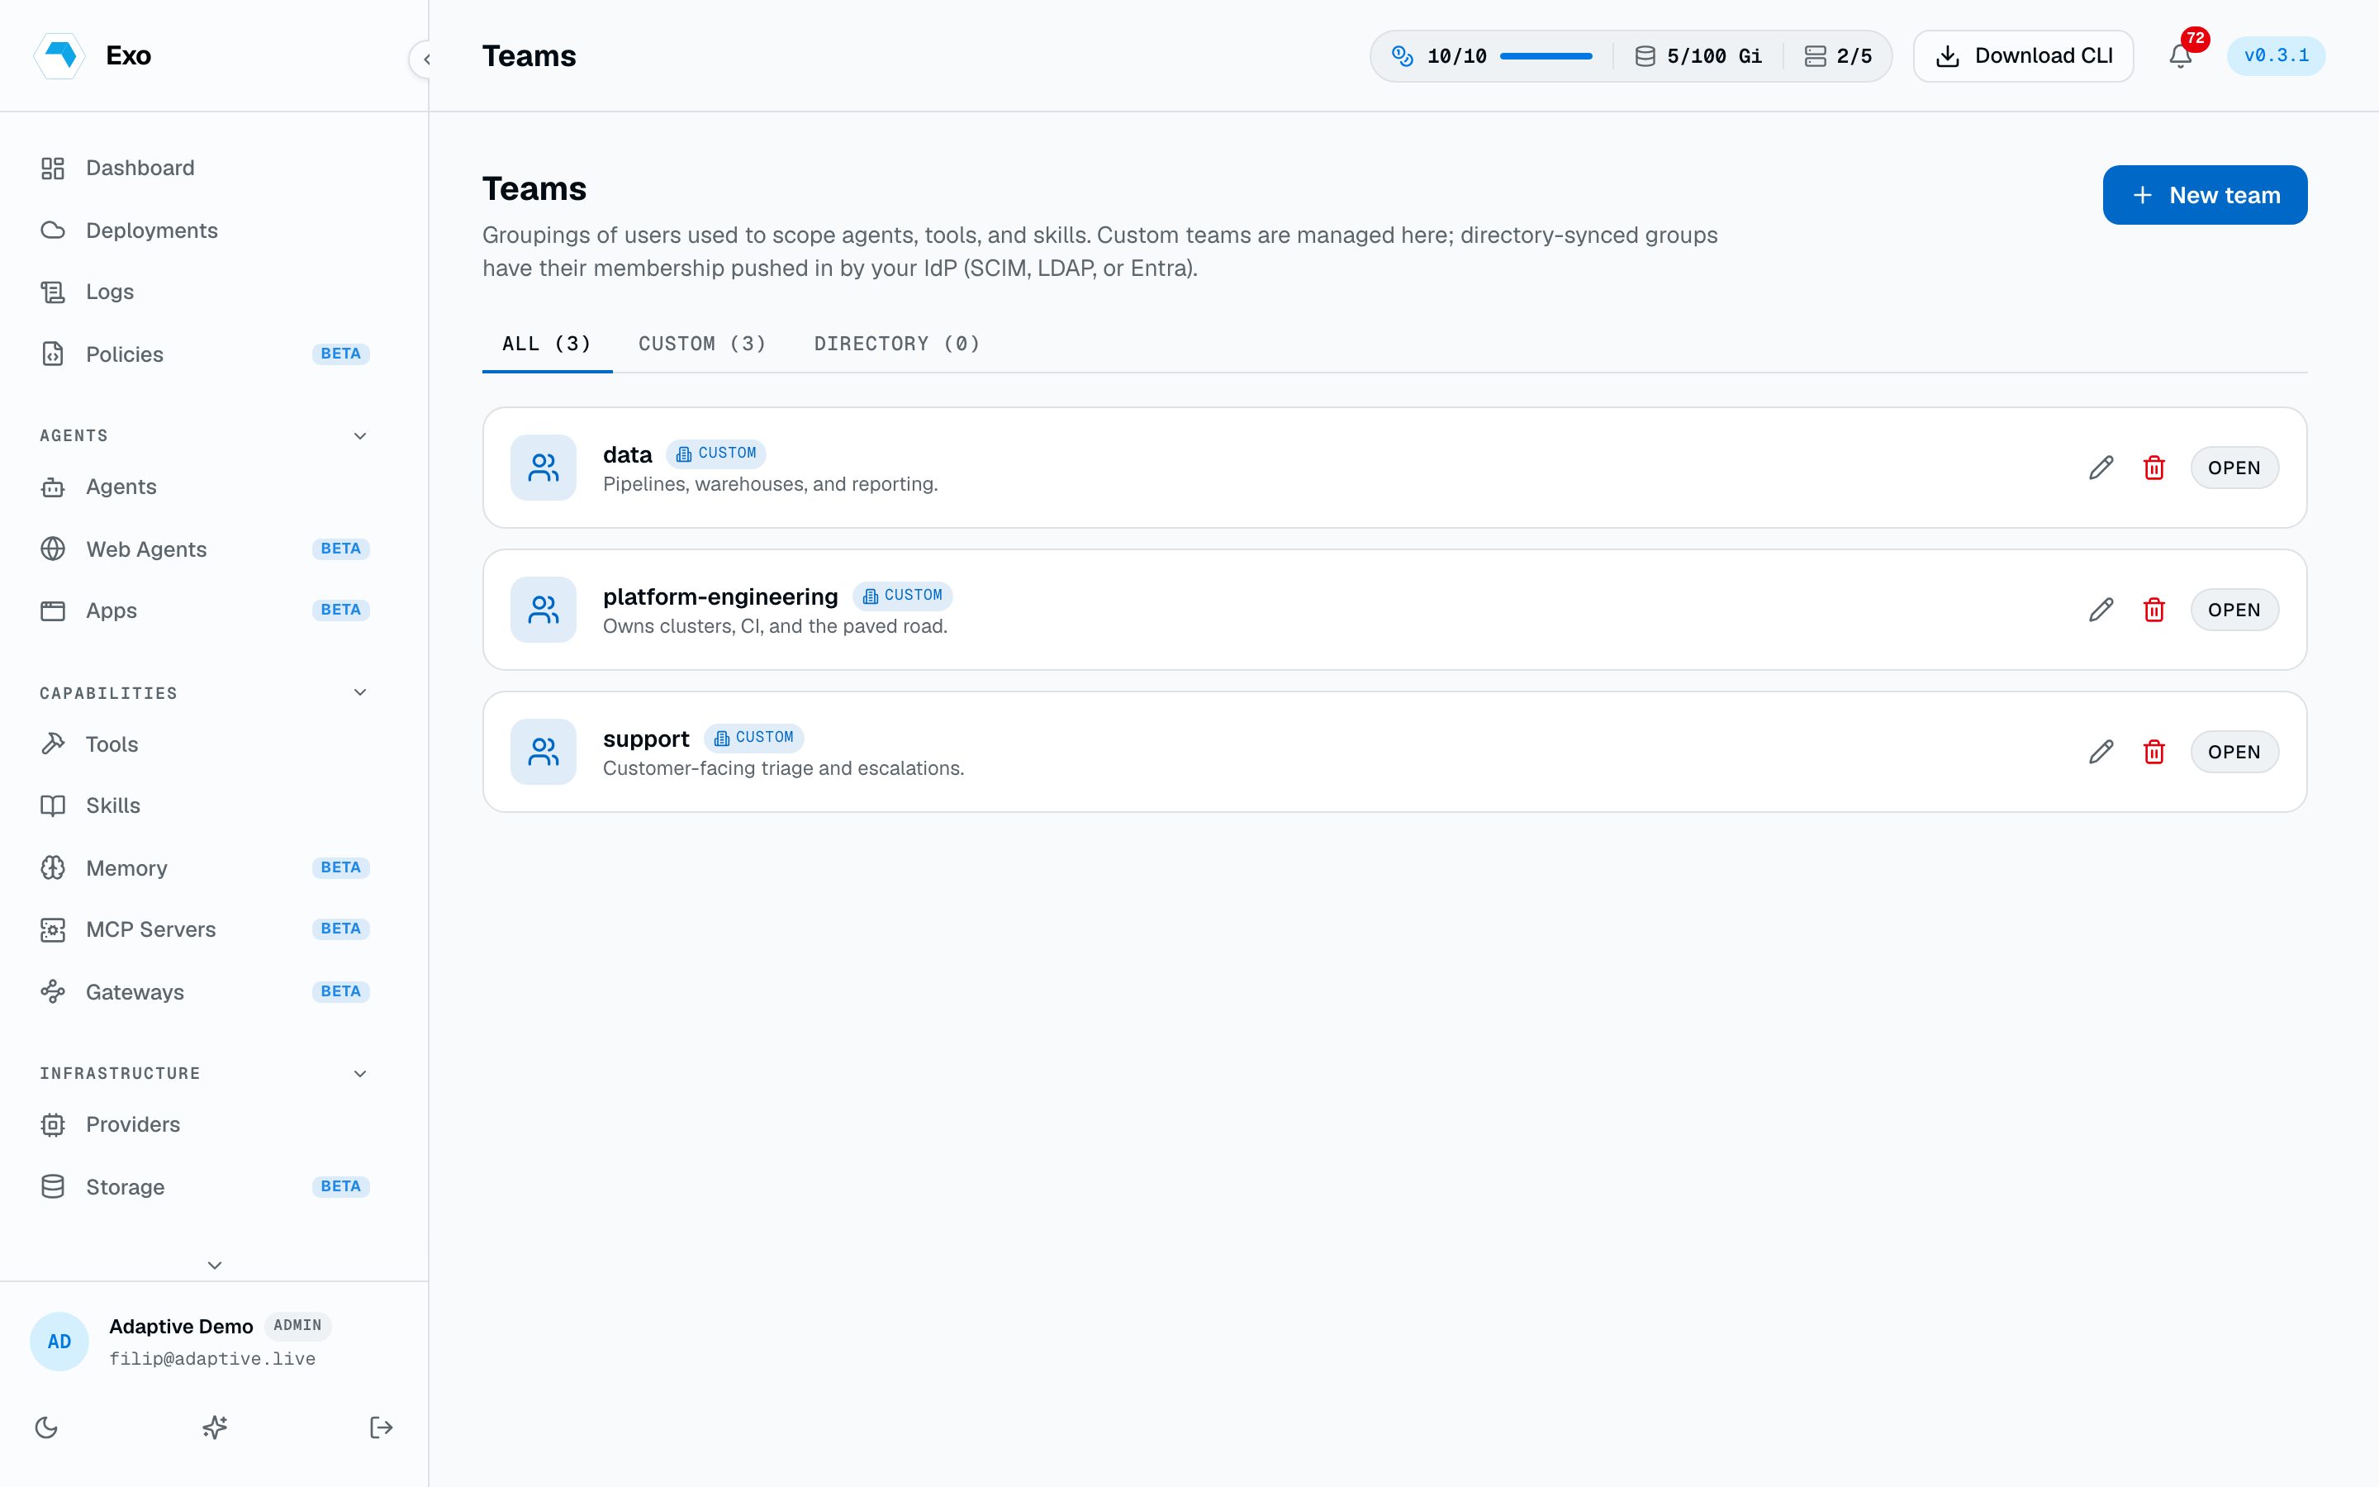
Task: Collapse the Capabilities section
Action: [360, 692]
